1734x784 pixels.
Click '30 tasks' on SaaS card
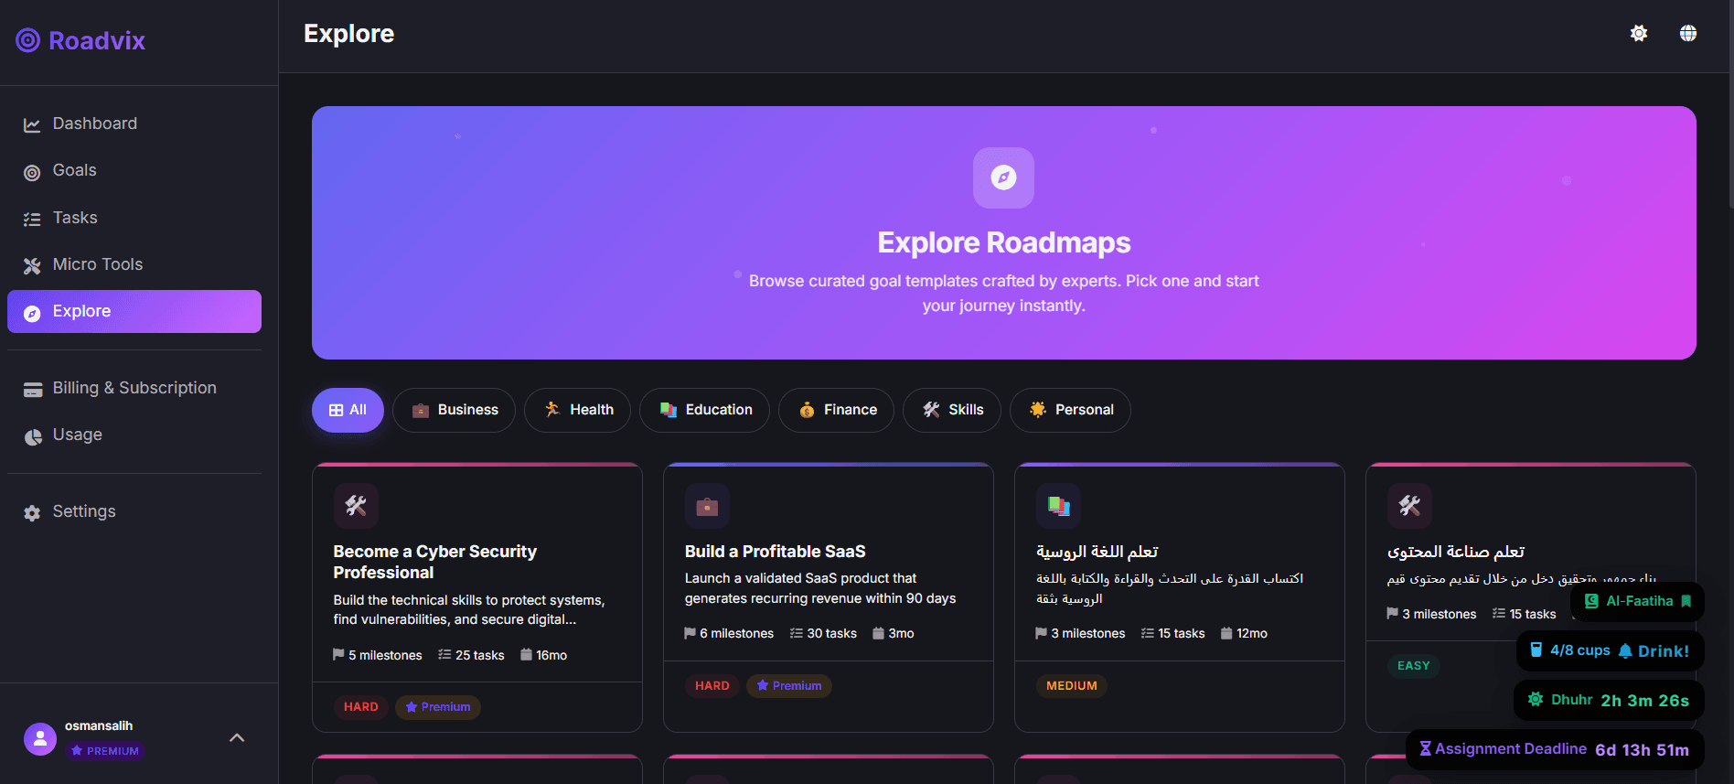[x=823, y=633]
